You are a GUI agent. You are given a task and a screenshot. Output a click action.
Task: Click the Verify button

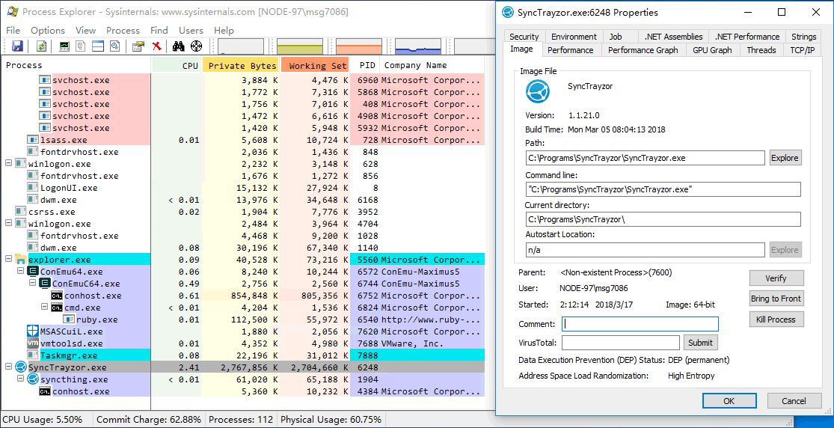point(776,278)
